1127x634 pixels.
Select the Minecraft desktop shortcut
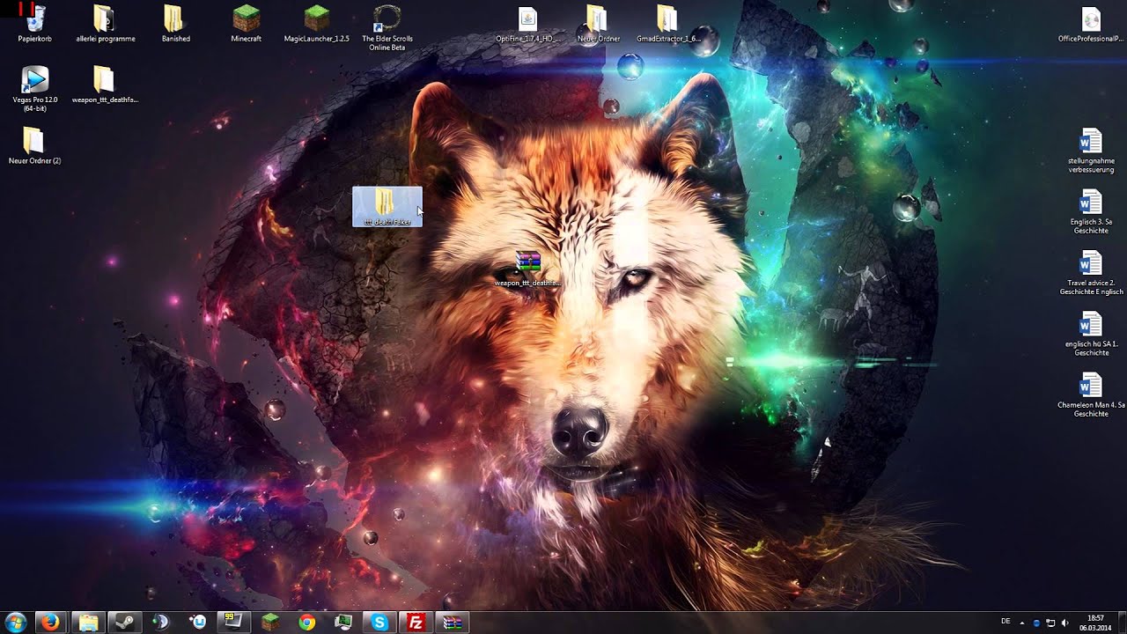[x=246, y=24]
